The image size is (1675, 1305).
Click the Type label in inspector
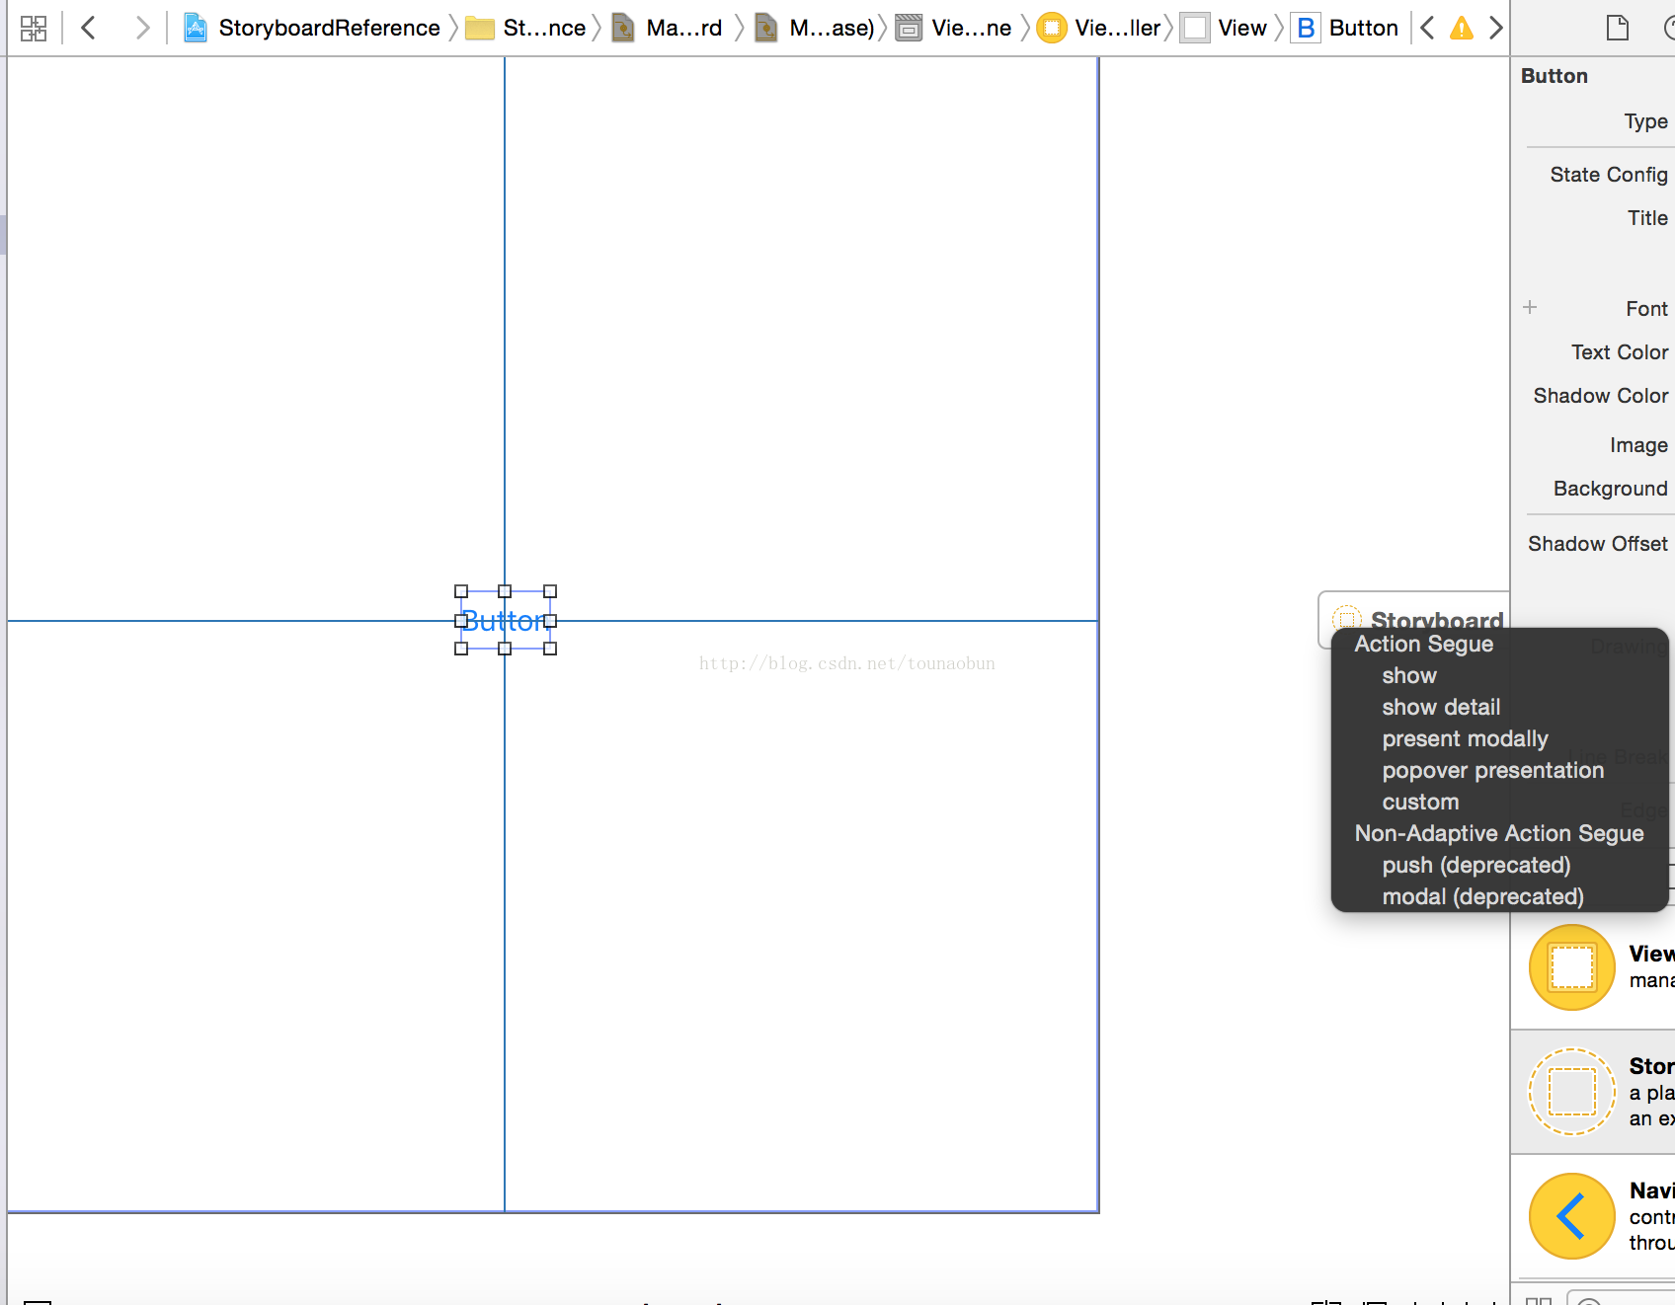[1645, 121]
